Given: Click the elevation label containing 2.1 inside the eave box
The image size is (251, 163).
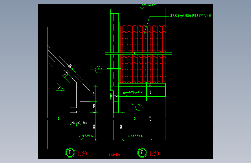Looking at the screenshot, I should 133,93.
